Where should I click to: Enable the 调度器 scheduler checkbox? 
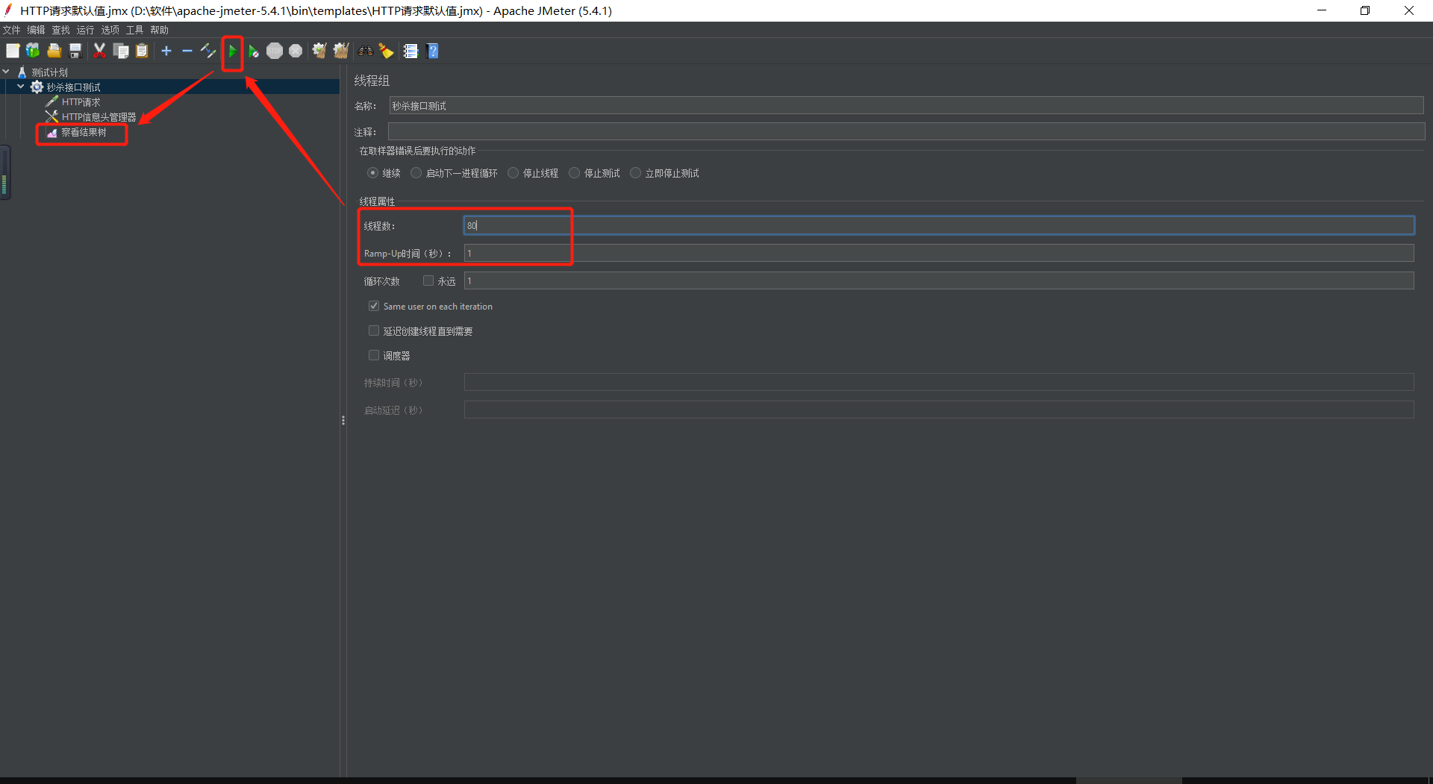point(374,354)
